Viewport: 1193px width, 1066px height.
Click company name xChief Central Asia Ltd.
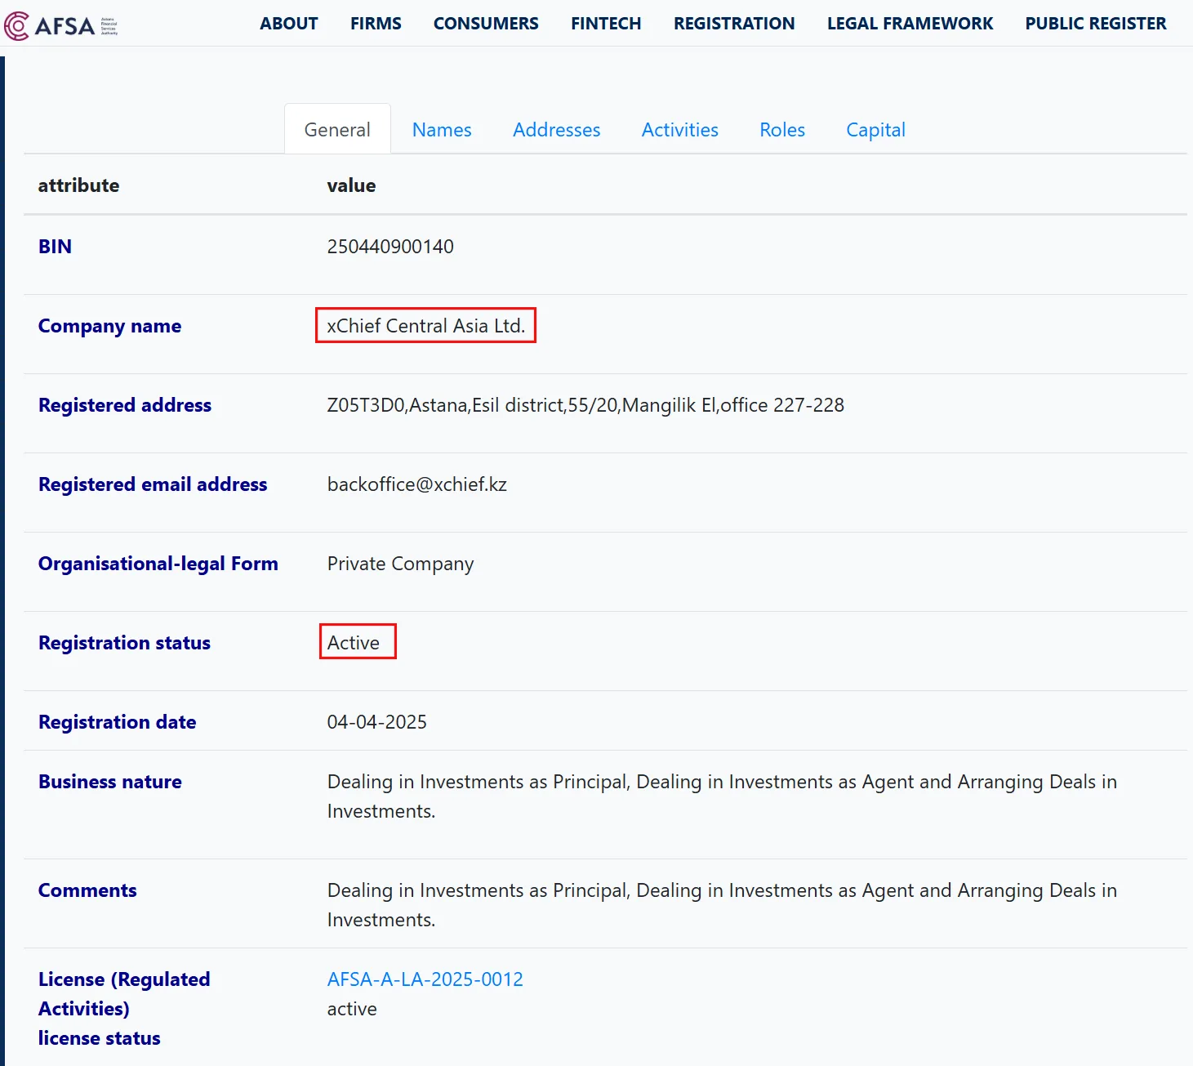(426, 326)
